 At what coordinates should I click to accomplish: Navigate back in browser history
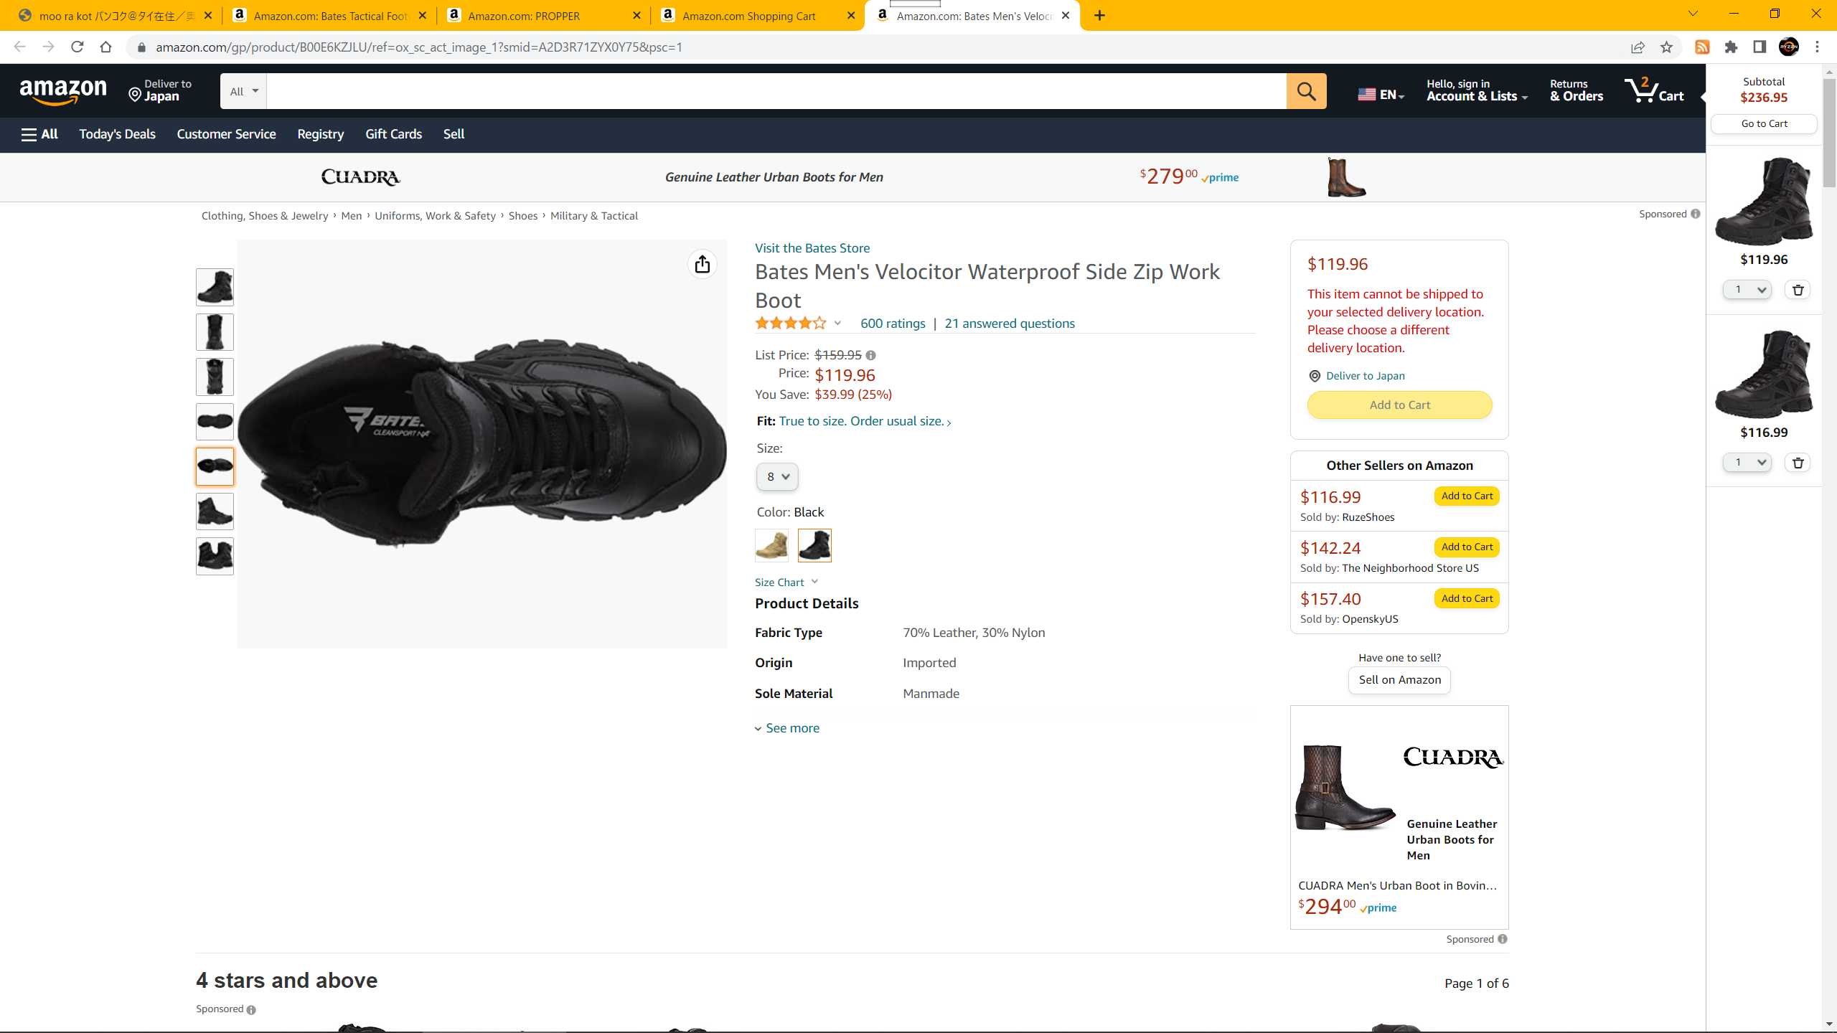pyautogui.click(x=20, y=47)
